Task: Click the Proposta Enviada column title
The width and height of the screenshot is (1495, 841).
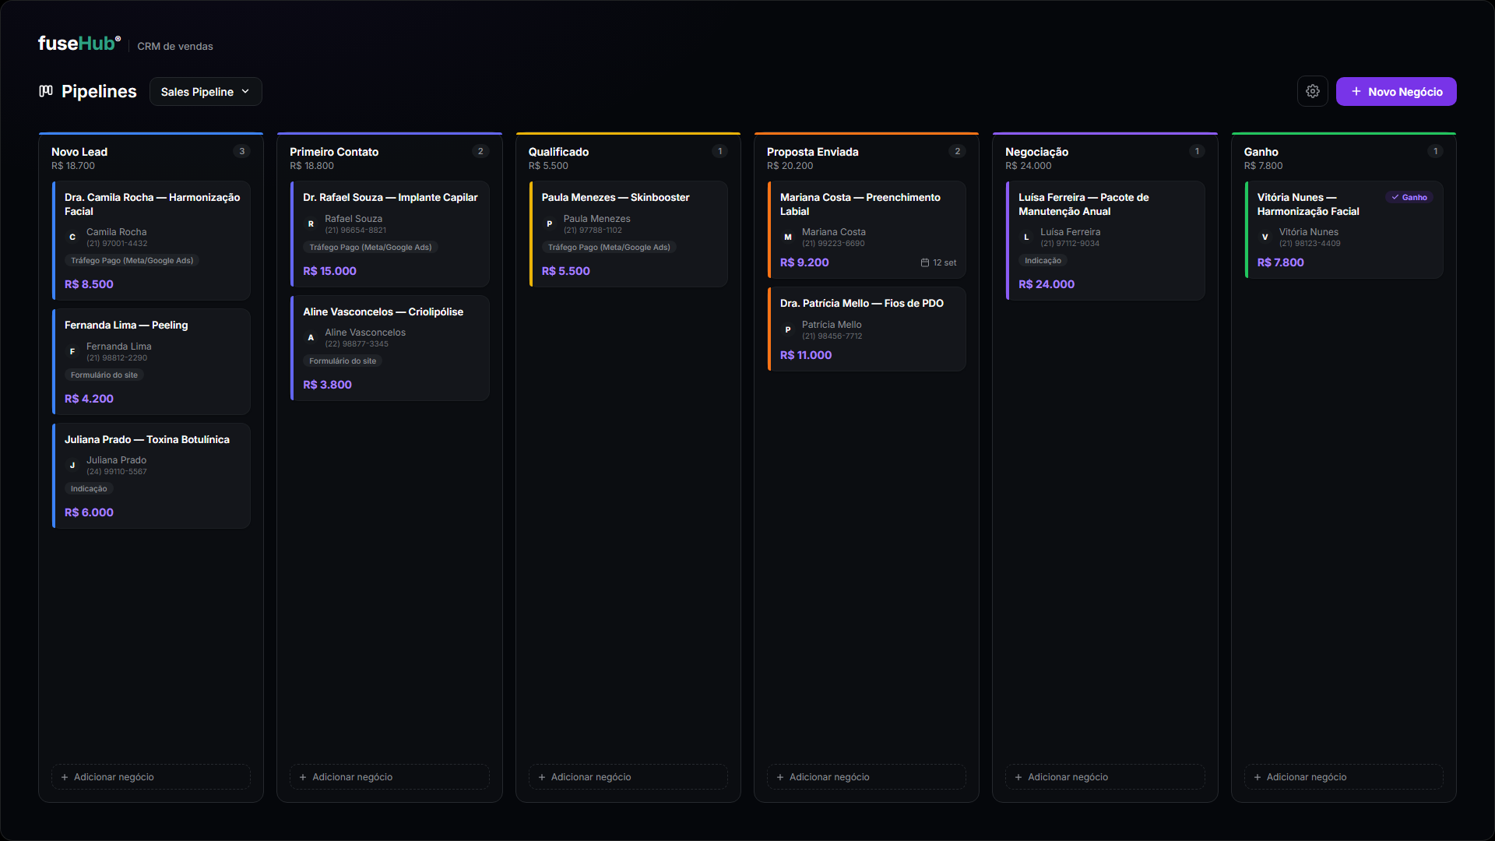Action: coord(812,152)
